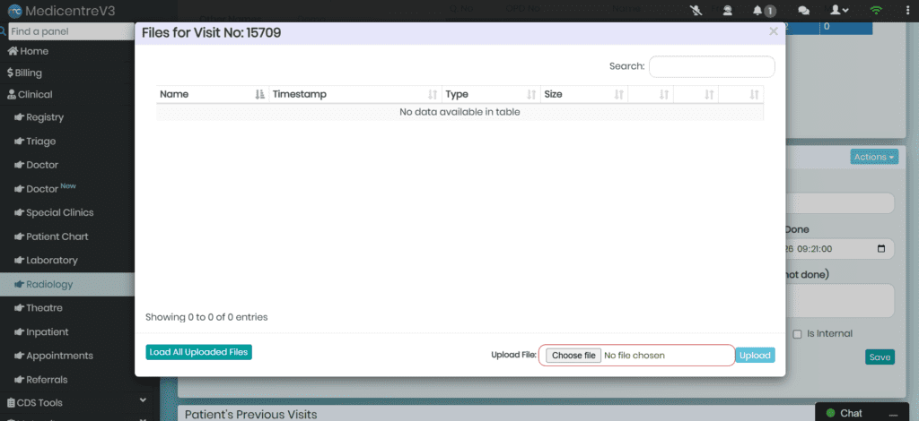Click the muted microphone icon in top bar

tap(696, 10)
